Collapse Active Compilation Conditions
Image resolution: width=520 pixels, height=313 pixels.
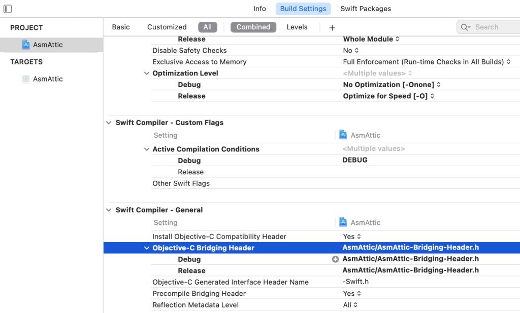click(147, 149)
